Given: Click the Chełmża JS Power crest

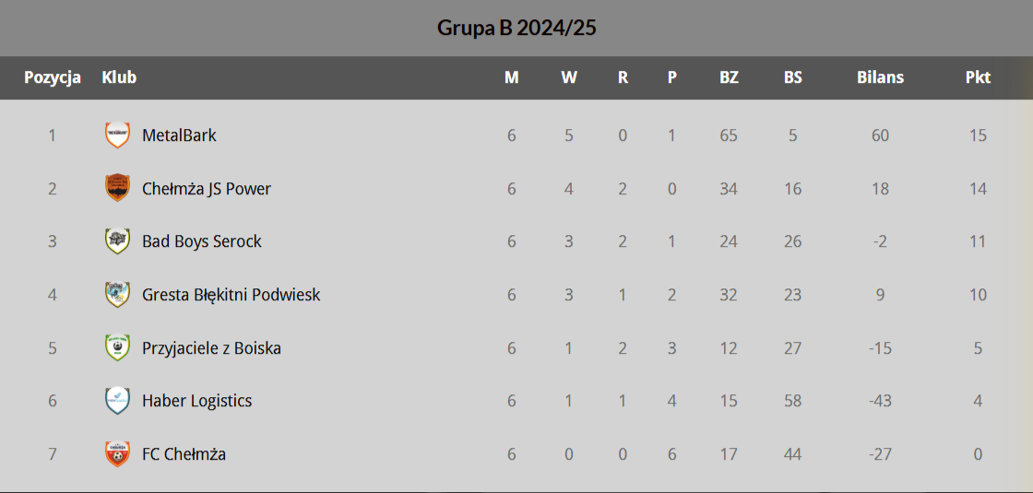Looking at the screenshot, I should pos(117,188).
